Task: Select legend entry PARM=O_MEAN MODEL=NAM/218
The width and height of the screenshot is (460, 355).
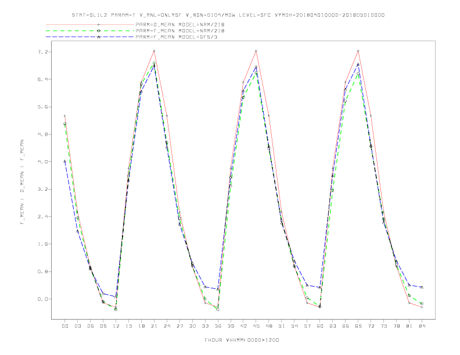Action: 180,24
